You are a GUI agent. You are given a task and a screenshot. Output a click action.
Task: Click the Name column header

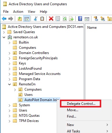click(x=92, y=28)
